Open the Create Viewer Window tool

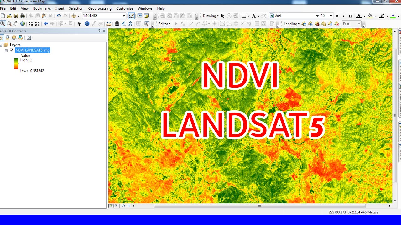point(147,24)
